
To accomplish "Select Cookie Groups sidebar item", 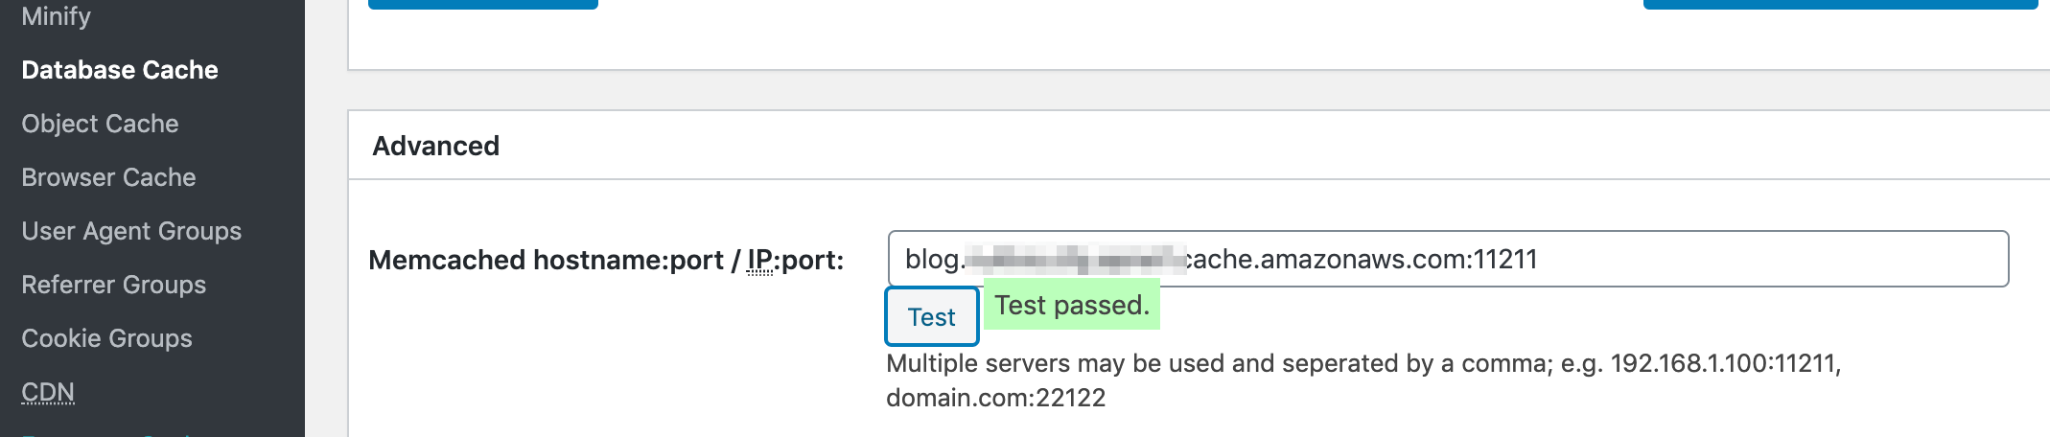I will click(106, 338).
